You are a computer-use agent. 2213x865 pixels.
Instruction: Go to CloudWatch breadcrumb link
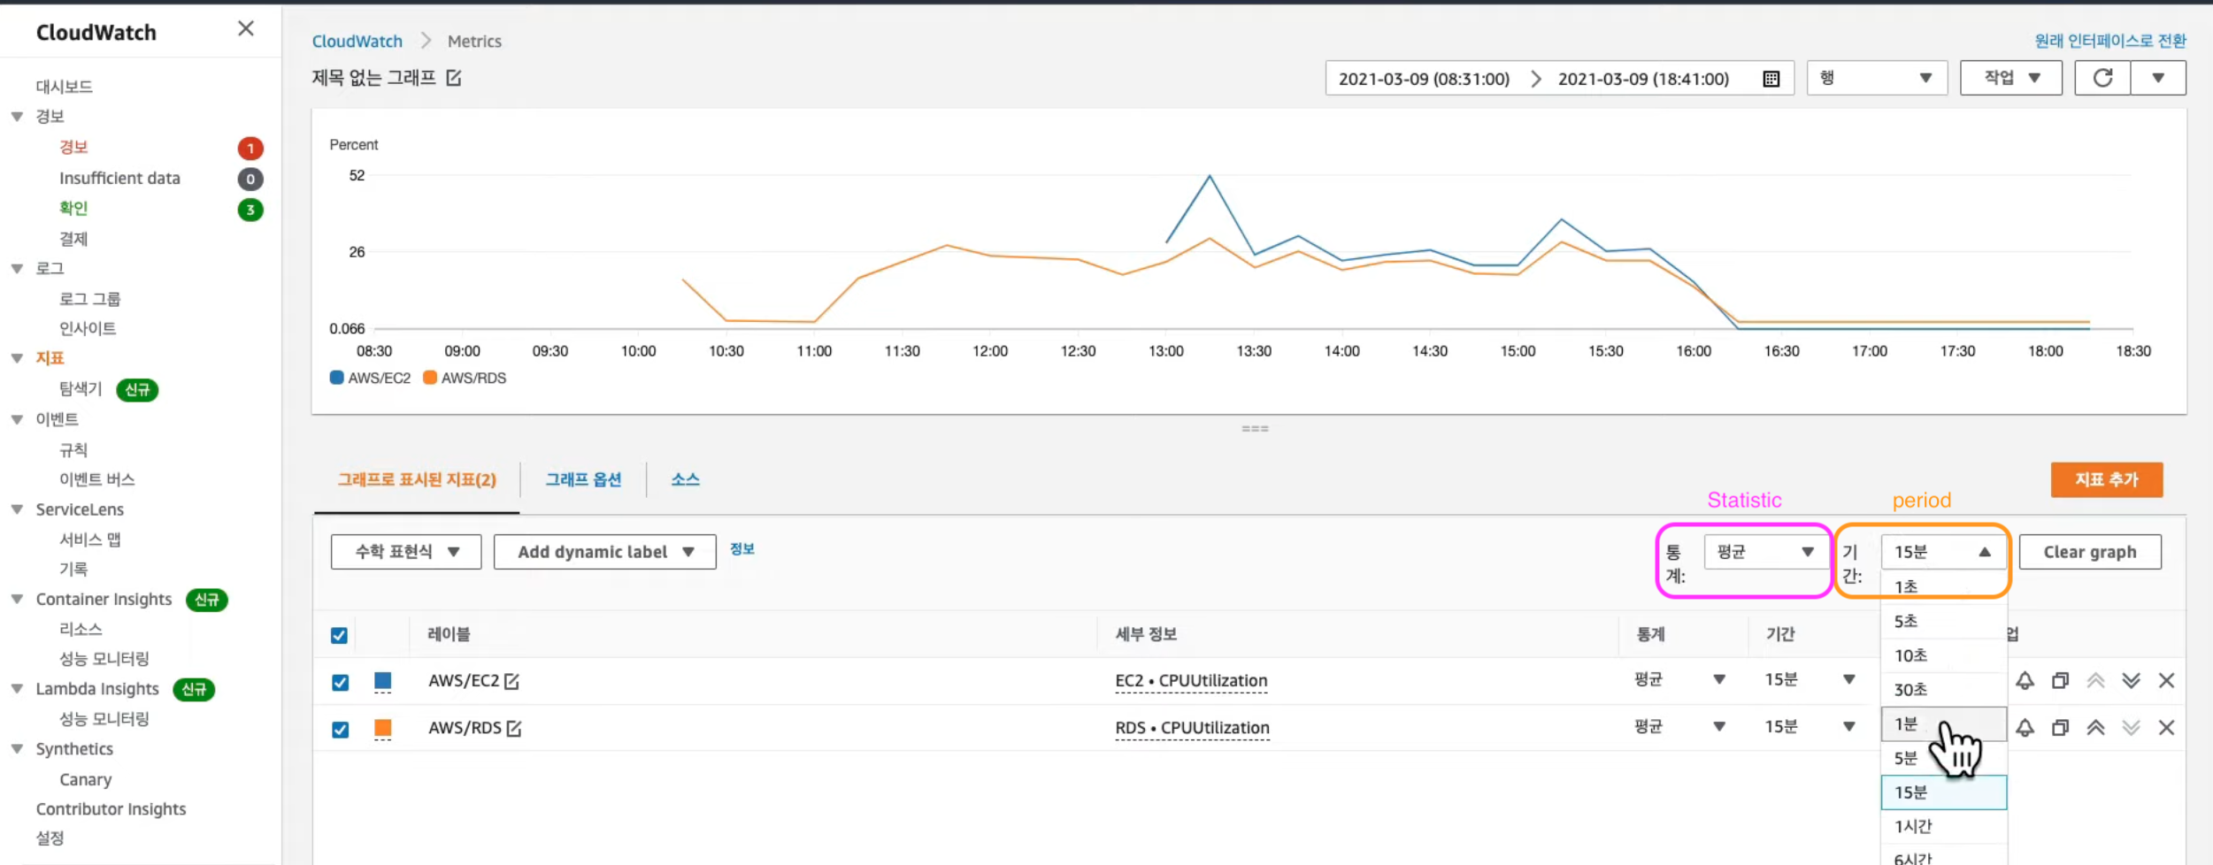[357, 41]
